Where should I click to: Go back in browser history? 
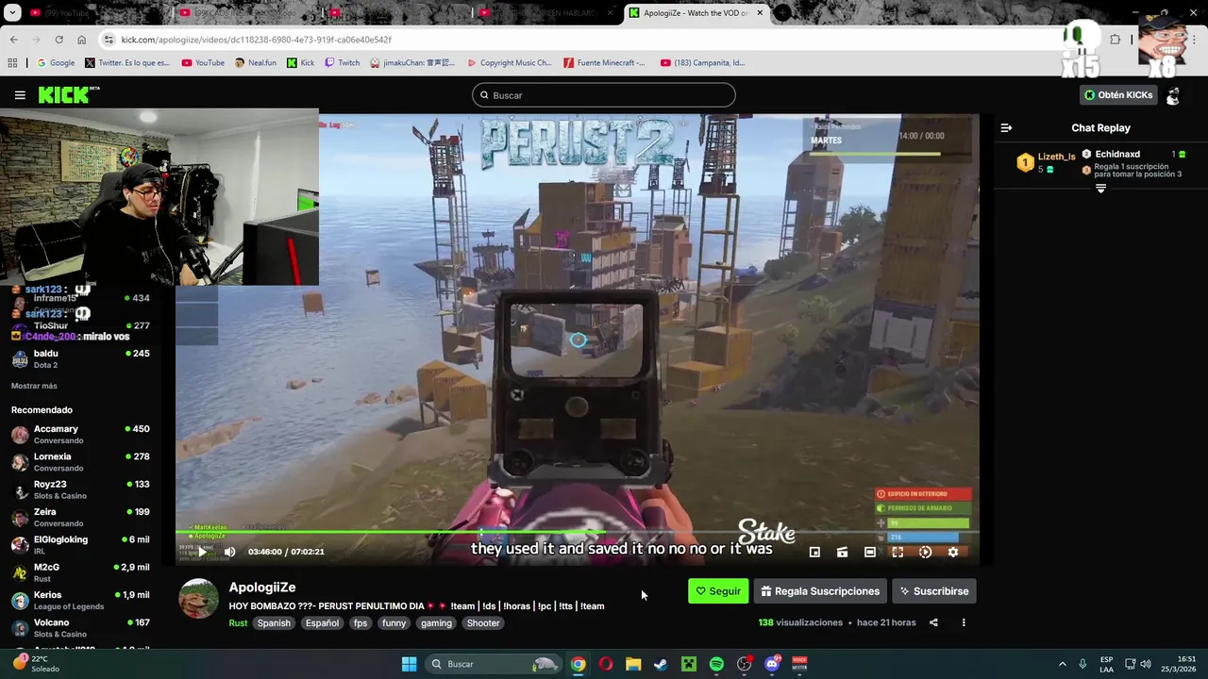pos(13,40)
